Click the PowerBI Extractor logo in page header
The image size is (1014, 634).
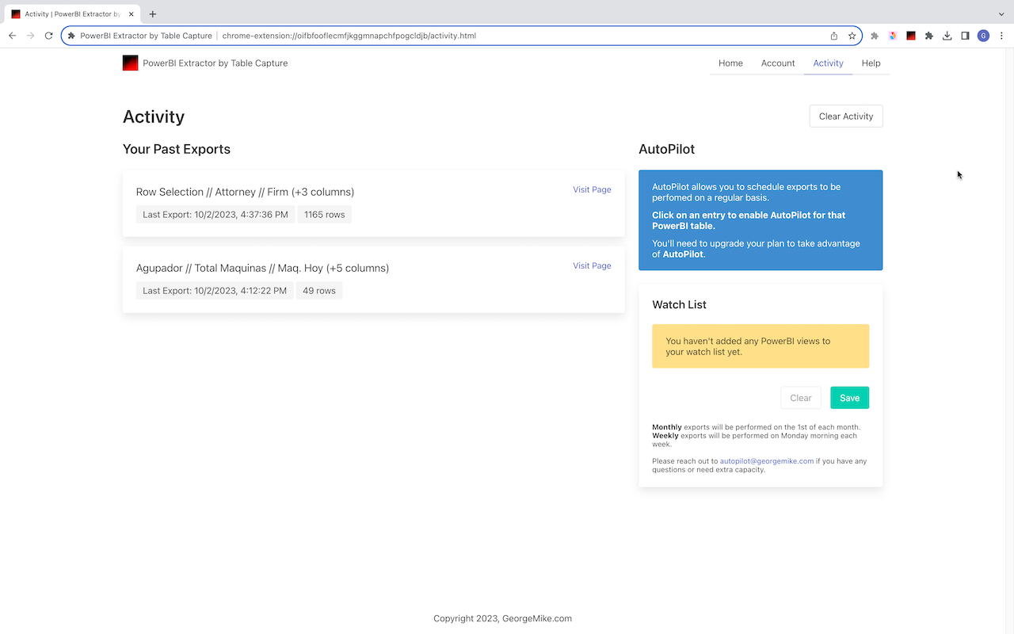[x=130, y=63]
